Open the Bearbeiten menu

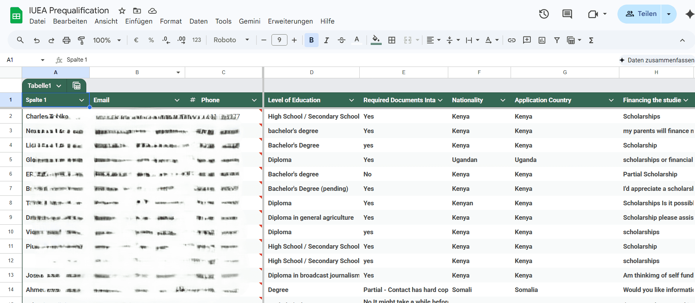pyautogui.click(x=70, y=21)
